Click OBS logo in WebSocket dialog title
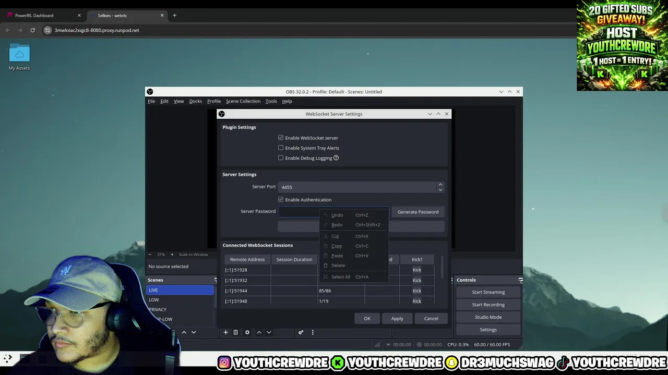668x375 pixels. click(x=222, y=114)
